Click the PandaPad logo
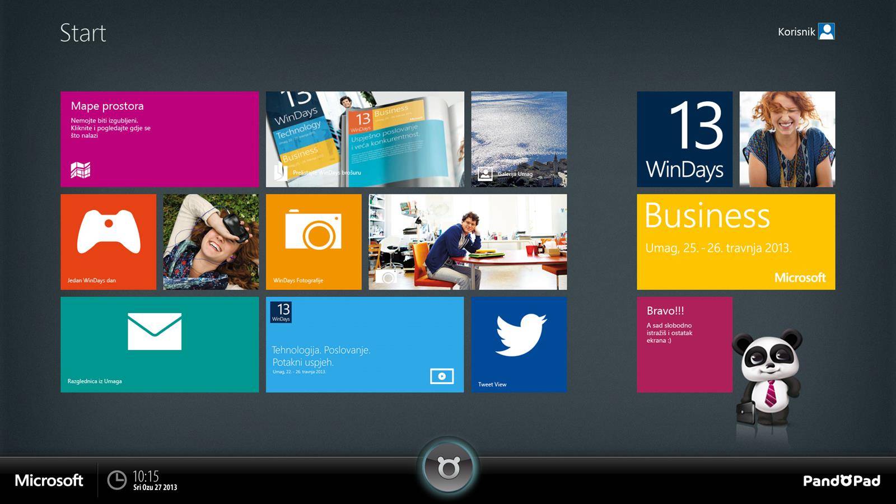Screen dimensions: 896x504 coord(842,480)
